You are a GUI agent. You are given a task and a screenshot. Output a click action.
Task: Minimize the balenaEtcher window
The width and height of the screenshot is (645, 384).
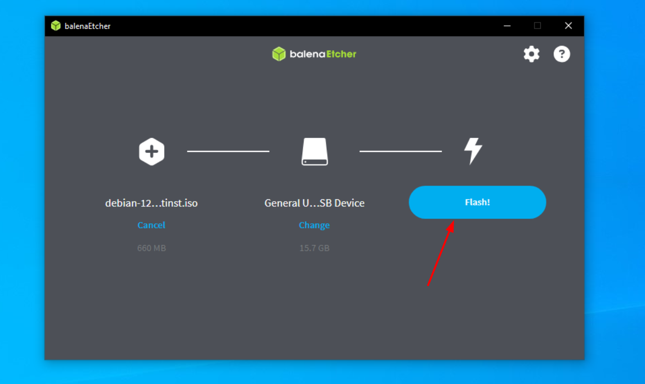coord(507,26)
